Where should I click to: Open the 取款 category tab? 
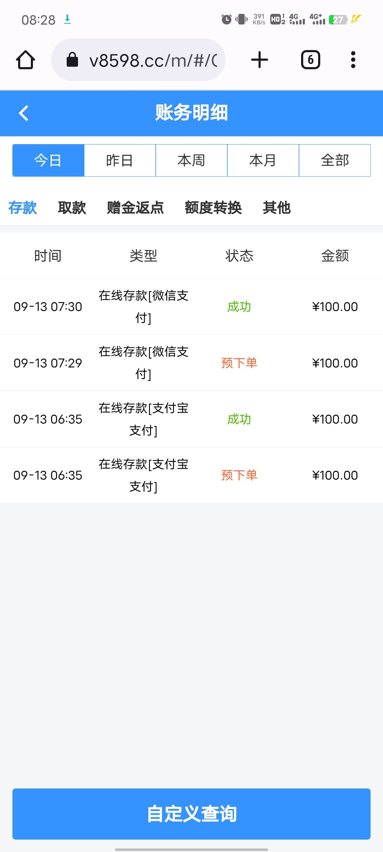tap(72, 208)
